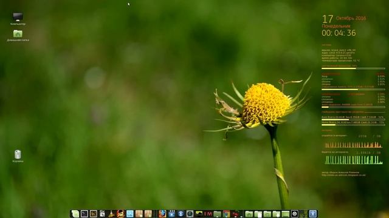Open the dark round dial dock icon
This screenshot has height=218, width=389.
pyautogui.click(x=190, y=214)
